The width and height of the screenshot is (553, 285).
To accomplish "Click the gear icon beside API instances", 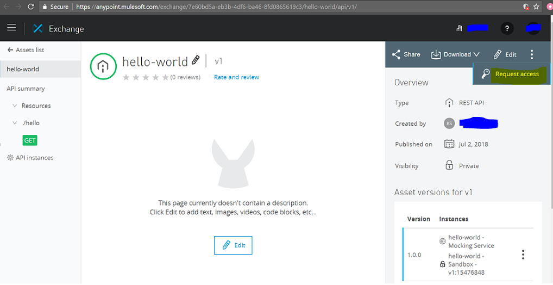I will click(x=10, y=158).
